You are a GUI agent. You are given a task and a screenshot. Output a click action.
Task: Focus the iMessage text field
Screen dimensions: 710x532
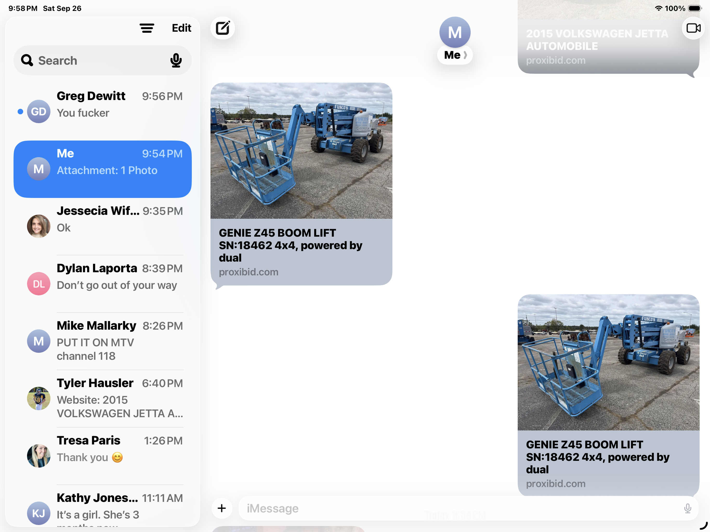coord(468,508)
